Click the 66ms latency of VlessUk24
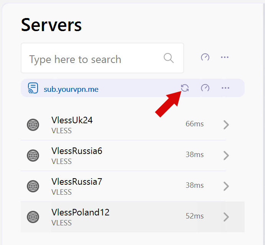The image size is (265, 245). (x=194, y=124)
